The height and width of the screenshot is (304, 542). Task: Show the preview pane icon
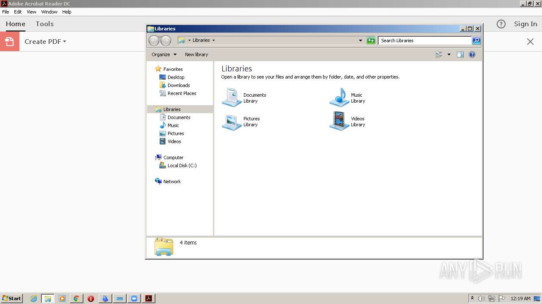click(460, 54)
